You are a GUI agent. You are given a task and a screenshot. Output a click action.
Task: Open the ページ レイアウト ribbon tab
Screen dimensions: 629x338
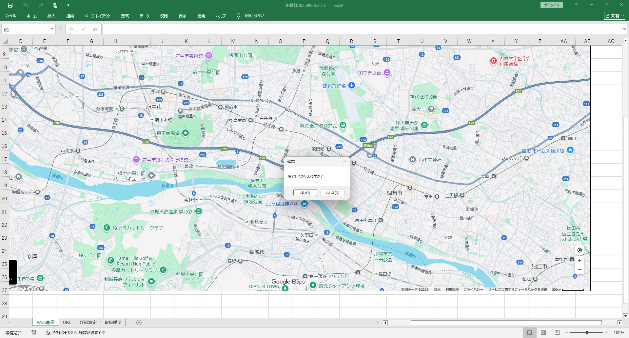pos(97,16)
